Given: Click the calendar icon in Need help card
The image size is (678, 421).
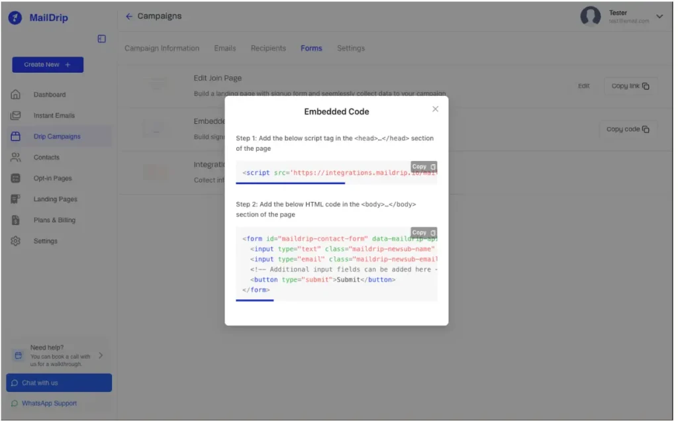Looking at the screenshot, I should pos(18,355).
